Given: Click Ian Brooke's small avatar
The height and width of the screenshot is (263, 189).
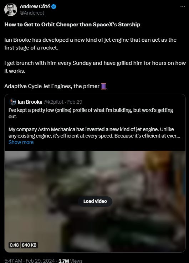Looking at the screenshot, I should [x=13, y=102].
